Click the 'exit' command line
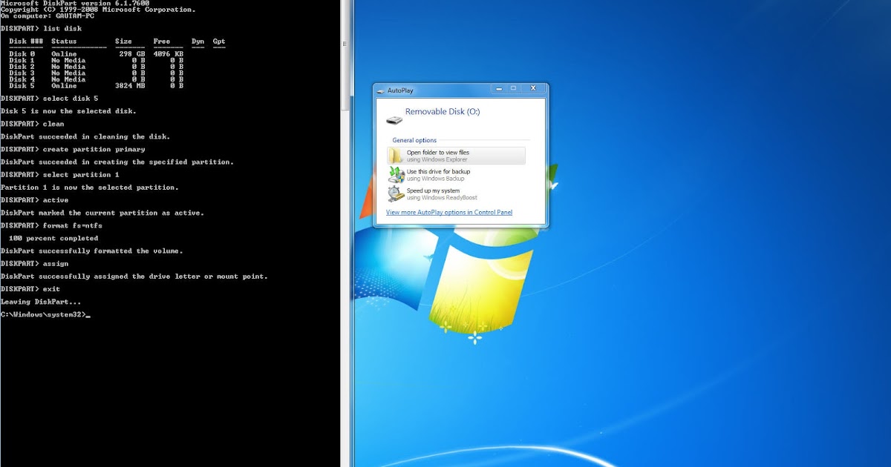 click(30, 288)
